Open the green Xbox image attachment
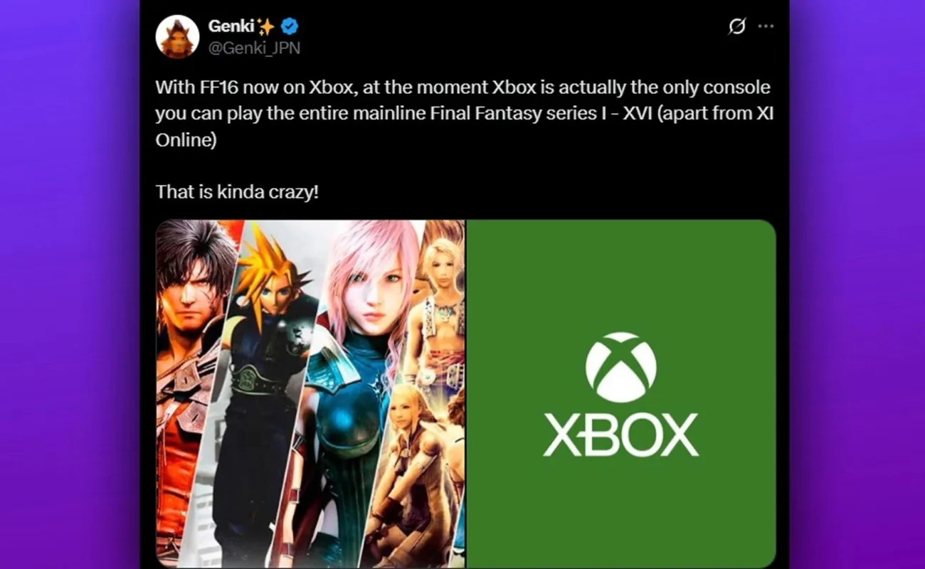 [x=621, y=393]
